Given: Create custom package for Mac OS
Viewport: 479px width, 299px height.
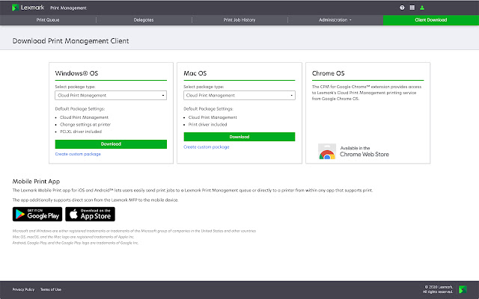Looking at the screenshot, I should 206,147.
